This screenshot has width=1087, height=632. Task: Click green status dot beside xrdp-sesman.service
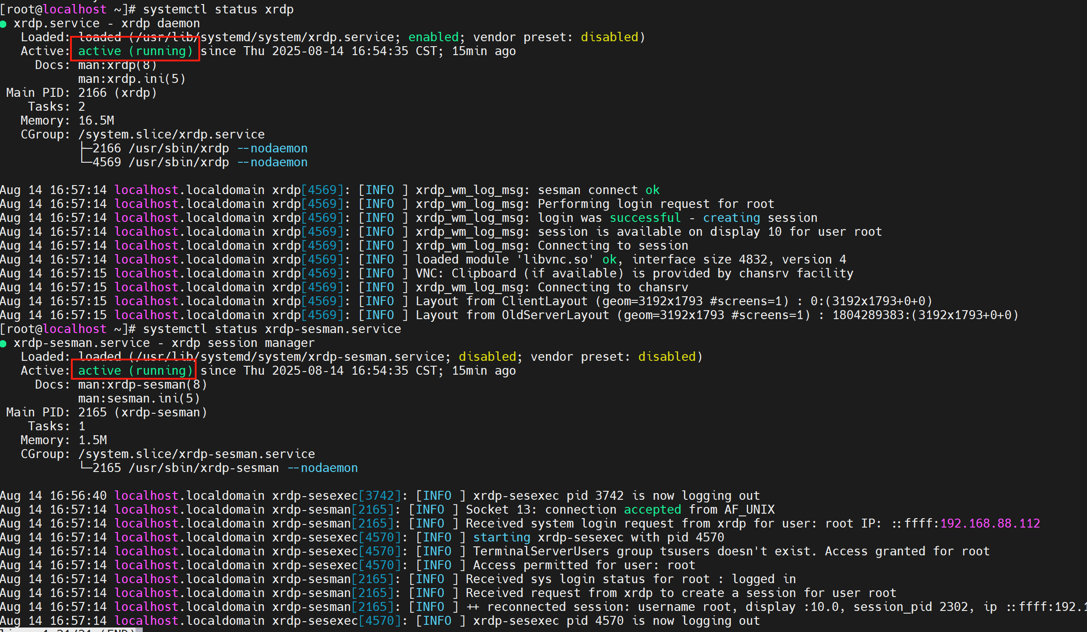[x=3, y=344]
